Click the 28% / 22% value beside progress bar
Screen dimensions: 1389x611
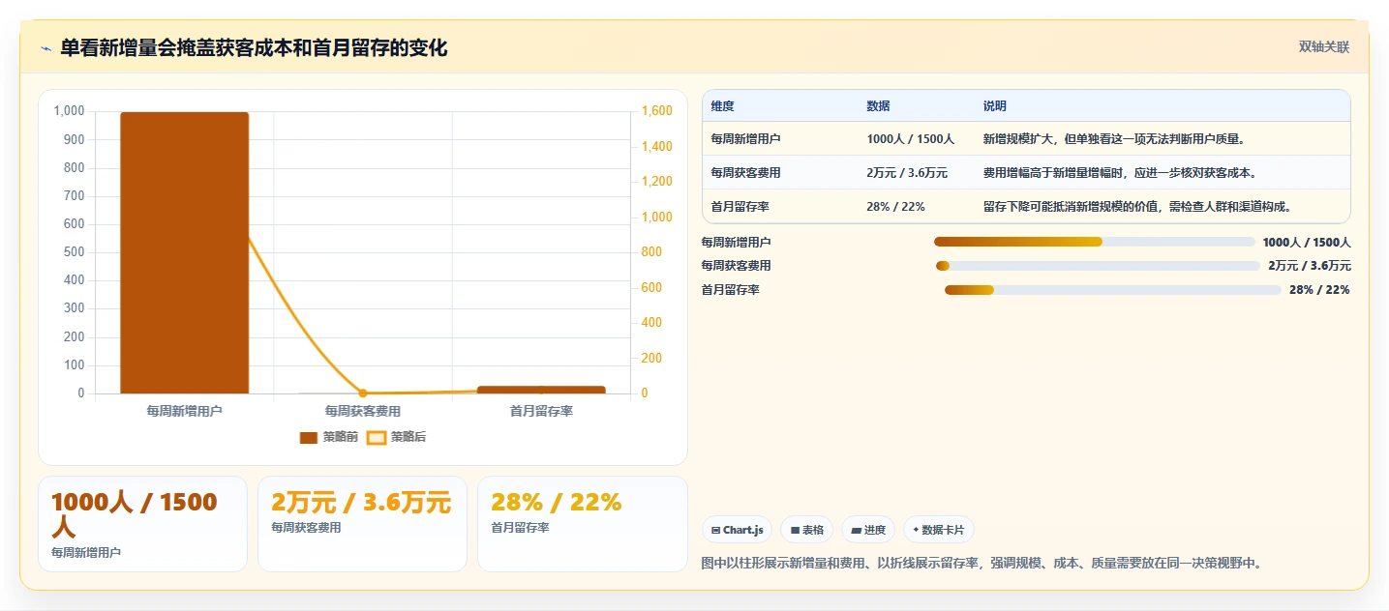click(x=1319, y=290)
